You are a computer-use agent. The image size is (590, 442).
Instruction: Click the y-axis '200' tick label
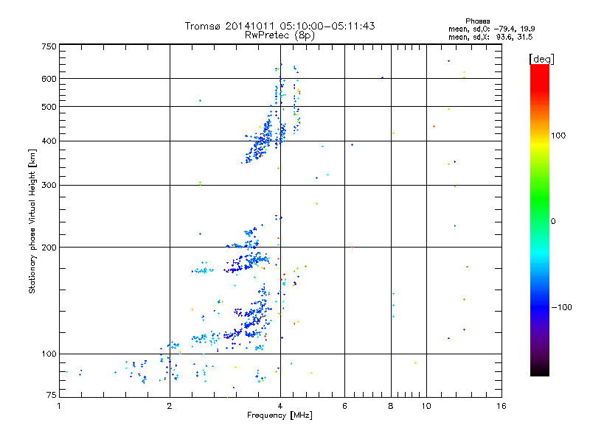(49, 248)
